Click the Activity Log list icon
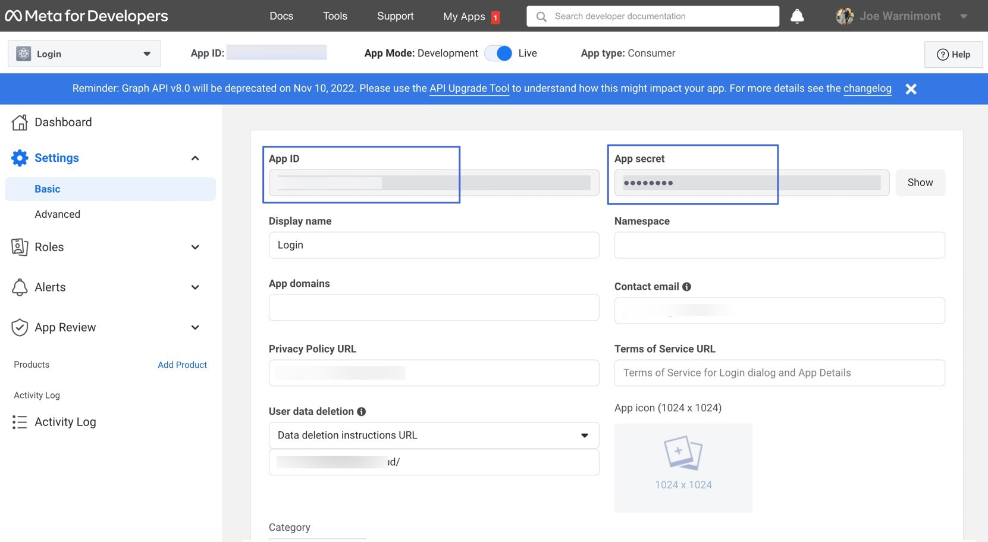988x542 pixels. click(x=20, y=422)
